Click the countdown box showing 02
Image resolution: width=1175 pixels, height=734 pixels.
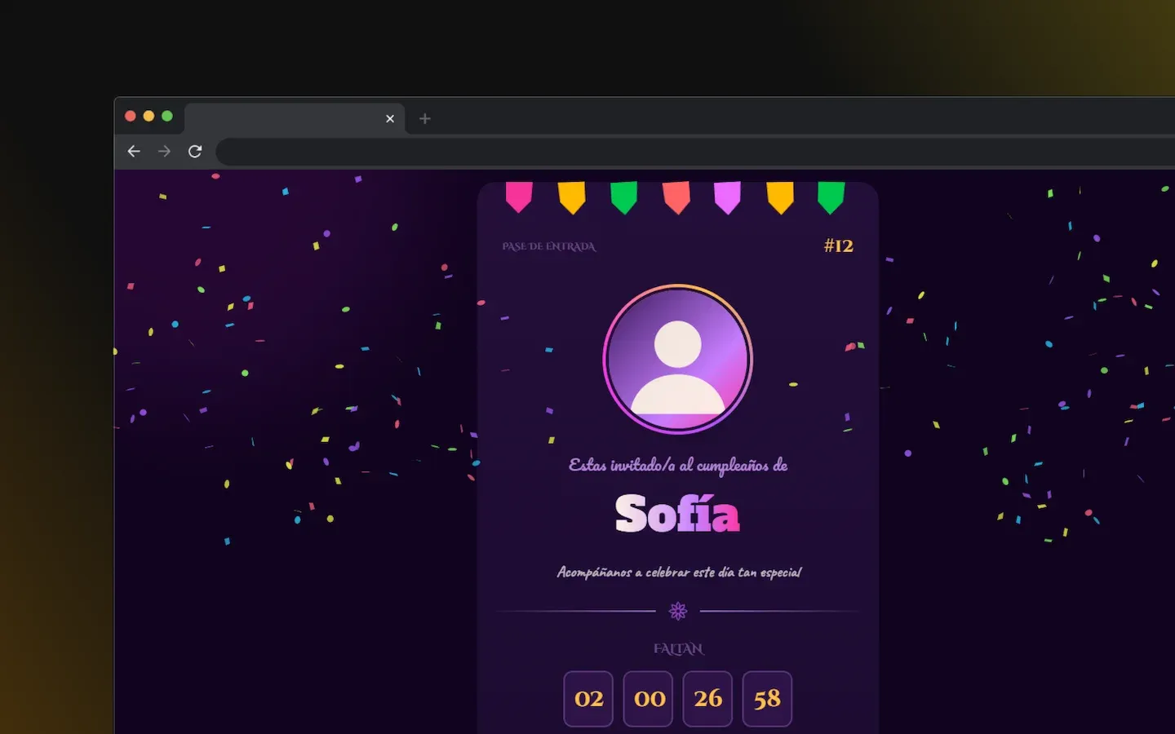pyautogui.click(x=588, y=699)
